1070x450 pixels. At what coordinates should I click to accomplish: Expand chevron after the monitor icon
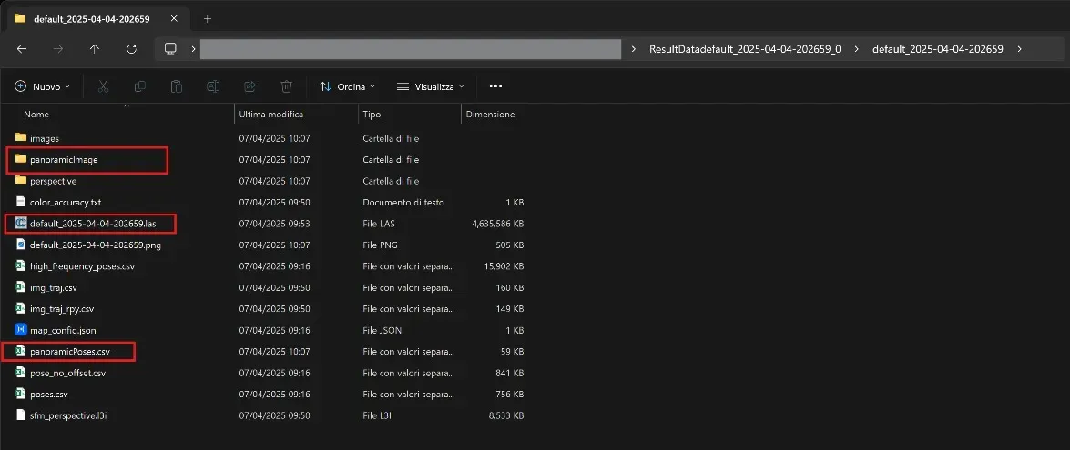pyautogui.click(x=194, y=49)
